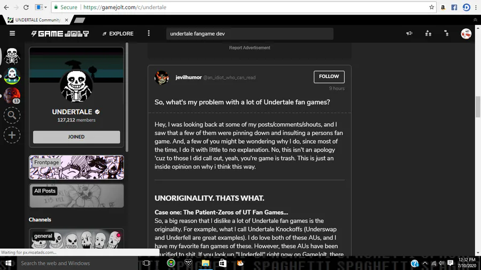
Task: Open the friends list icon in header
Action: tap(428, 34)
